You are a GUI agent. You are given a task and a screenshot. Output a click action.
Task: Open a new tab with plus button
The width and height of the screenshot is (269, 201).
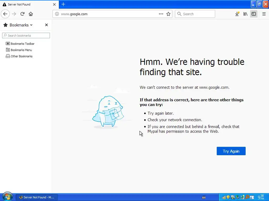pos(63,4)
